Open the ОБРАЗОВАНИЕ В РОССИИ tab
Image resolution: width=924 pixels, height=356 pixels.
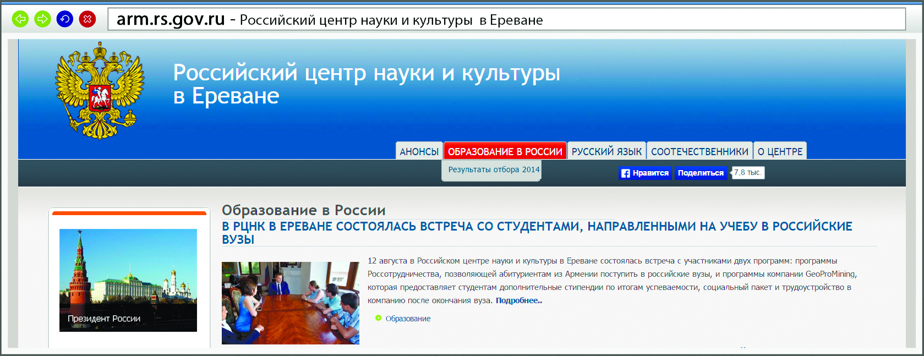tap(505, 151)
